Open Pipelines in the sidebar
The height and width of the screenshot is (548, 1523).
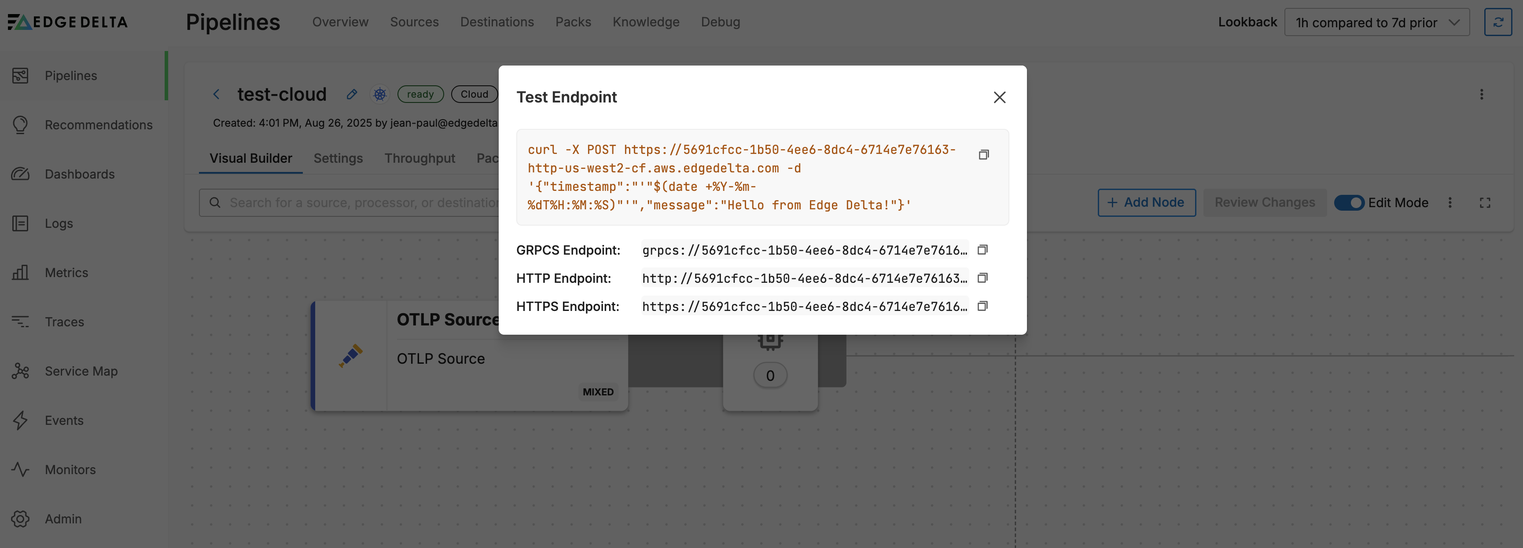click(x=83, y=76)
